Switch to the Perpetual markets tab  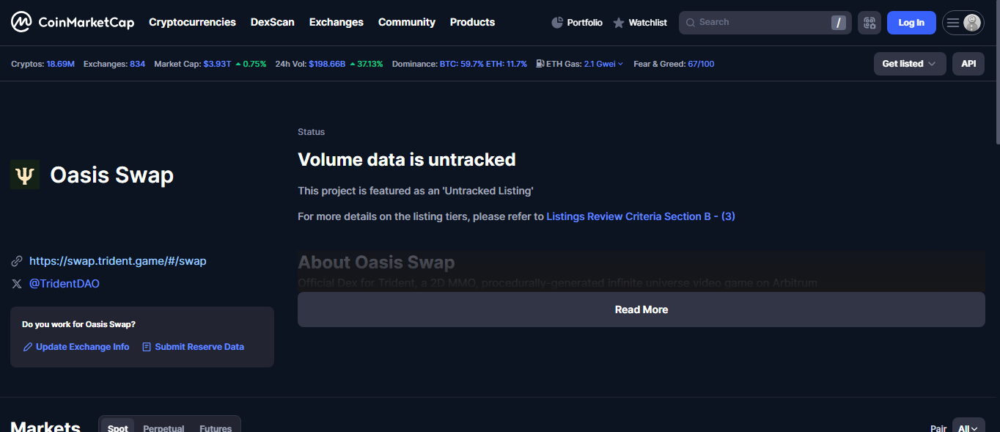coord(163,428)
